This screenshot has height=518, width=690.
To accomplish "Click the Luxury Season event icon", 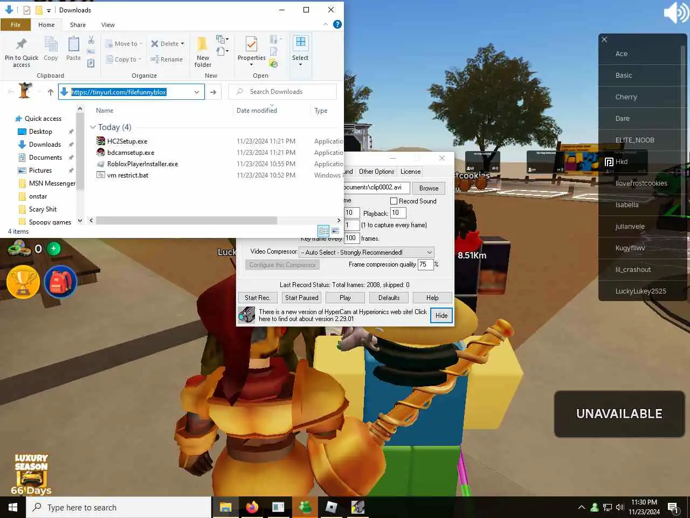I will pyautogui.click(x=31, y=474).
